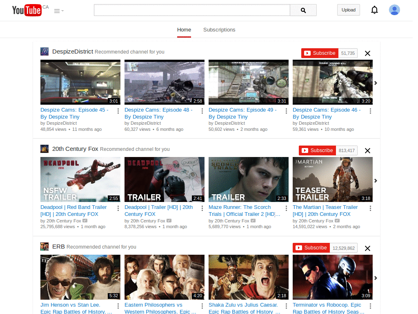
Task: Open The Martian Teaser Trailer title link
Action: (325, 211)
